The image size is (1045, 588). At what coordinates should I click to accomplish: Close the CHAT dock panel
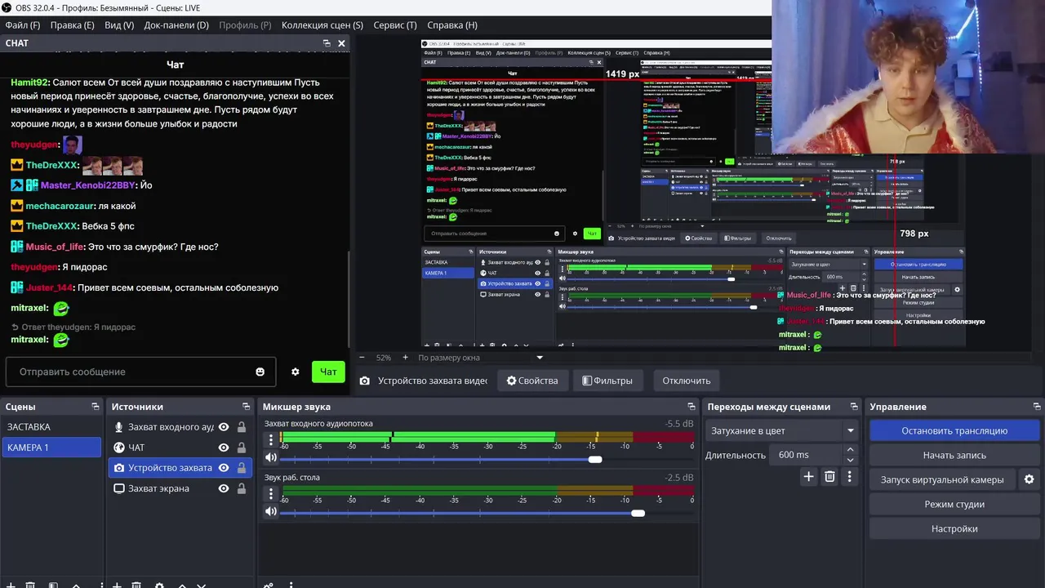coord(341,43)
